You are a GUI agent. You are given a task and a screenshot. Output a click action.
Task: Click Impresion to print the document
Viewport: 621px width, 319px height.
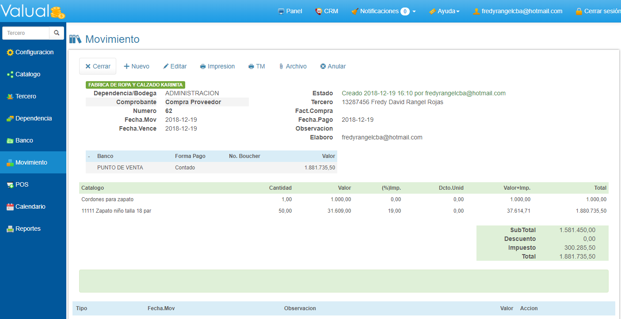[x=217, y=66]
